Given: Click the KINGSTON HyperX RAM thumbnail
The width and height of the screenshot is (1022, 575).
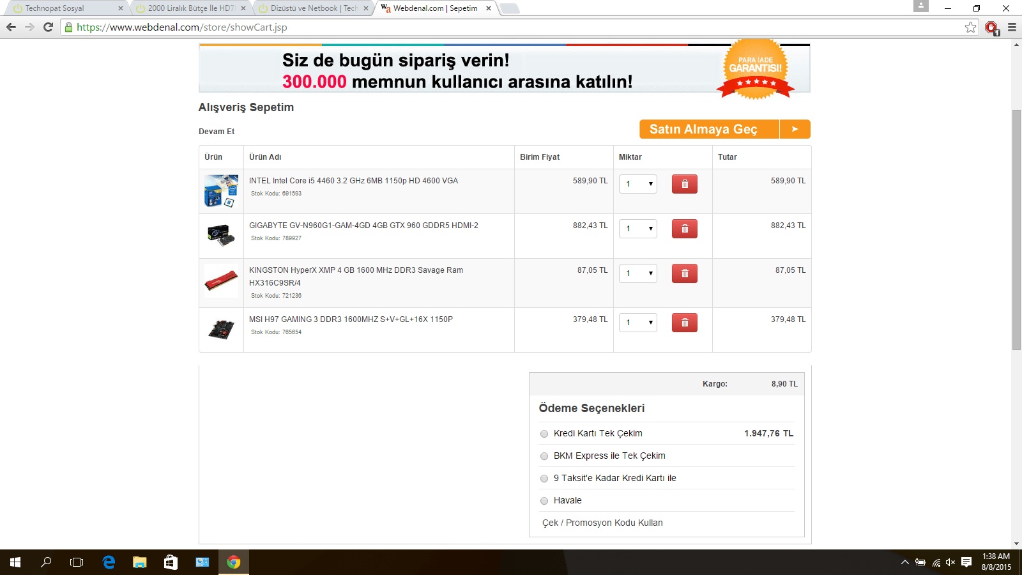Looking at the screenshot, I should pos(221,281).
